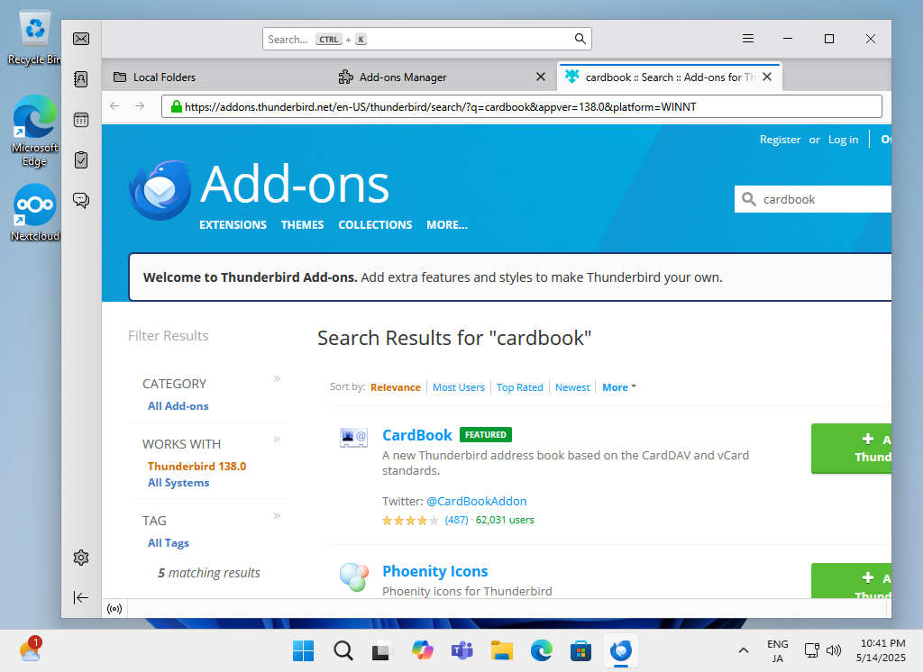Open taskbar Search
Screen dimensions: 923x672
[x=343, y=650]
